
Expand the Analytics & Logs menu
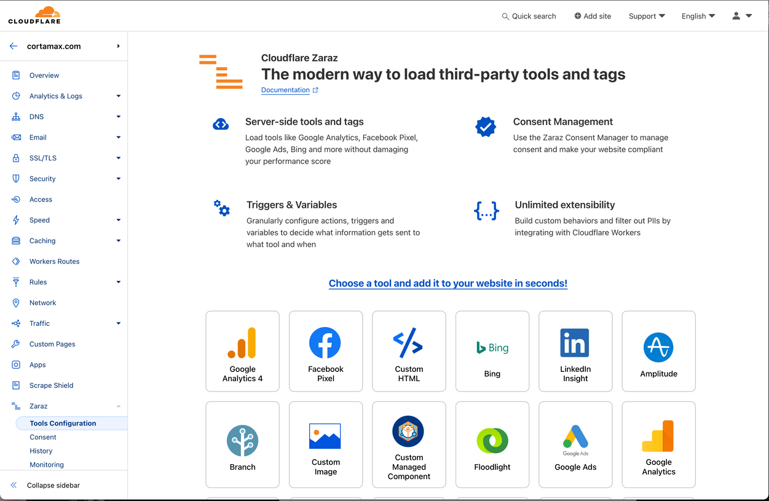pos(118,96)
